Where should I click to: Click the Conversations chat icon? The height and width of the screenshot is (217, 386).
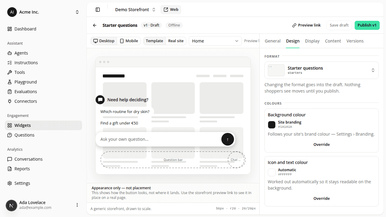10,159
